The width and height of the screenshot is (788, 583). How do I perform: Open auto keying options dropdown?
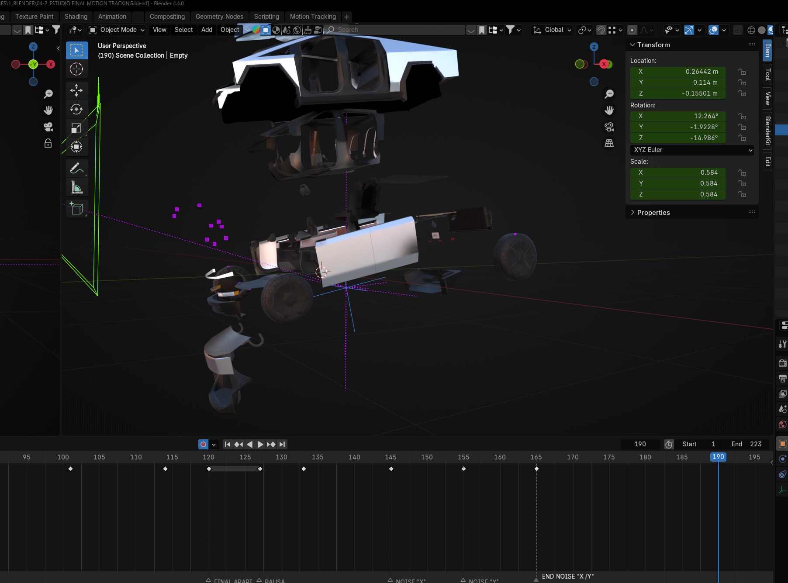pos(214,444)
